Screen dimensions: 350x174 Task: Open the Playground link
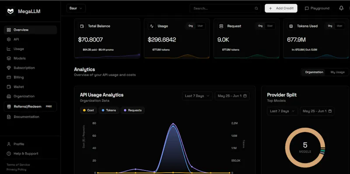click(x=317, y=8)
